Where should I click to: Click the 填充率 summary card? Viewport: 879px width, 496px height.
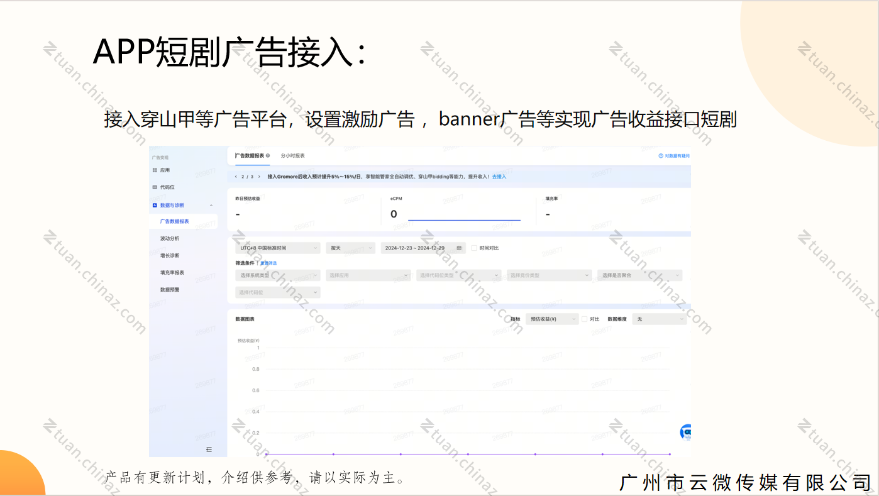click(614, 209)
